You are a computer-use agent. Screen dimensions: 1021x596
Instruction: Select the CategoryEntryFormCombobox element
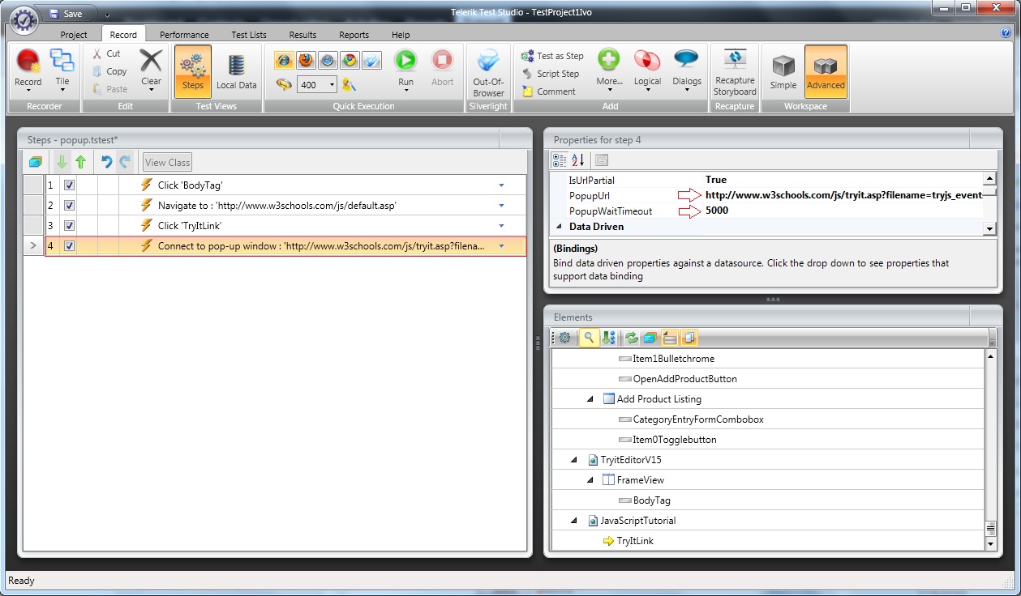(698, 419)
